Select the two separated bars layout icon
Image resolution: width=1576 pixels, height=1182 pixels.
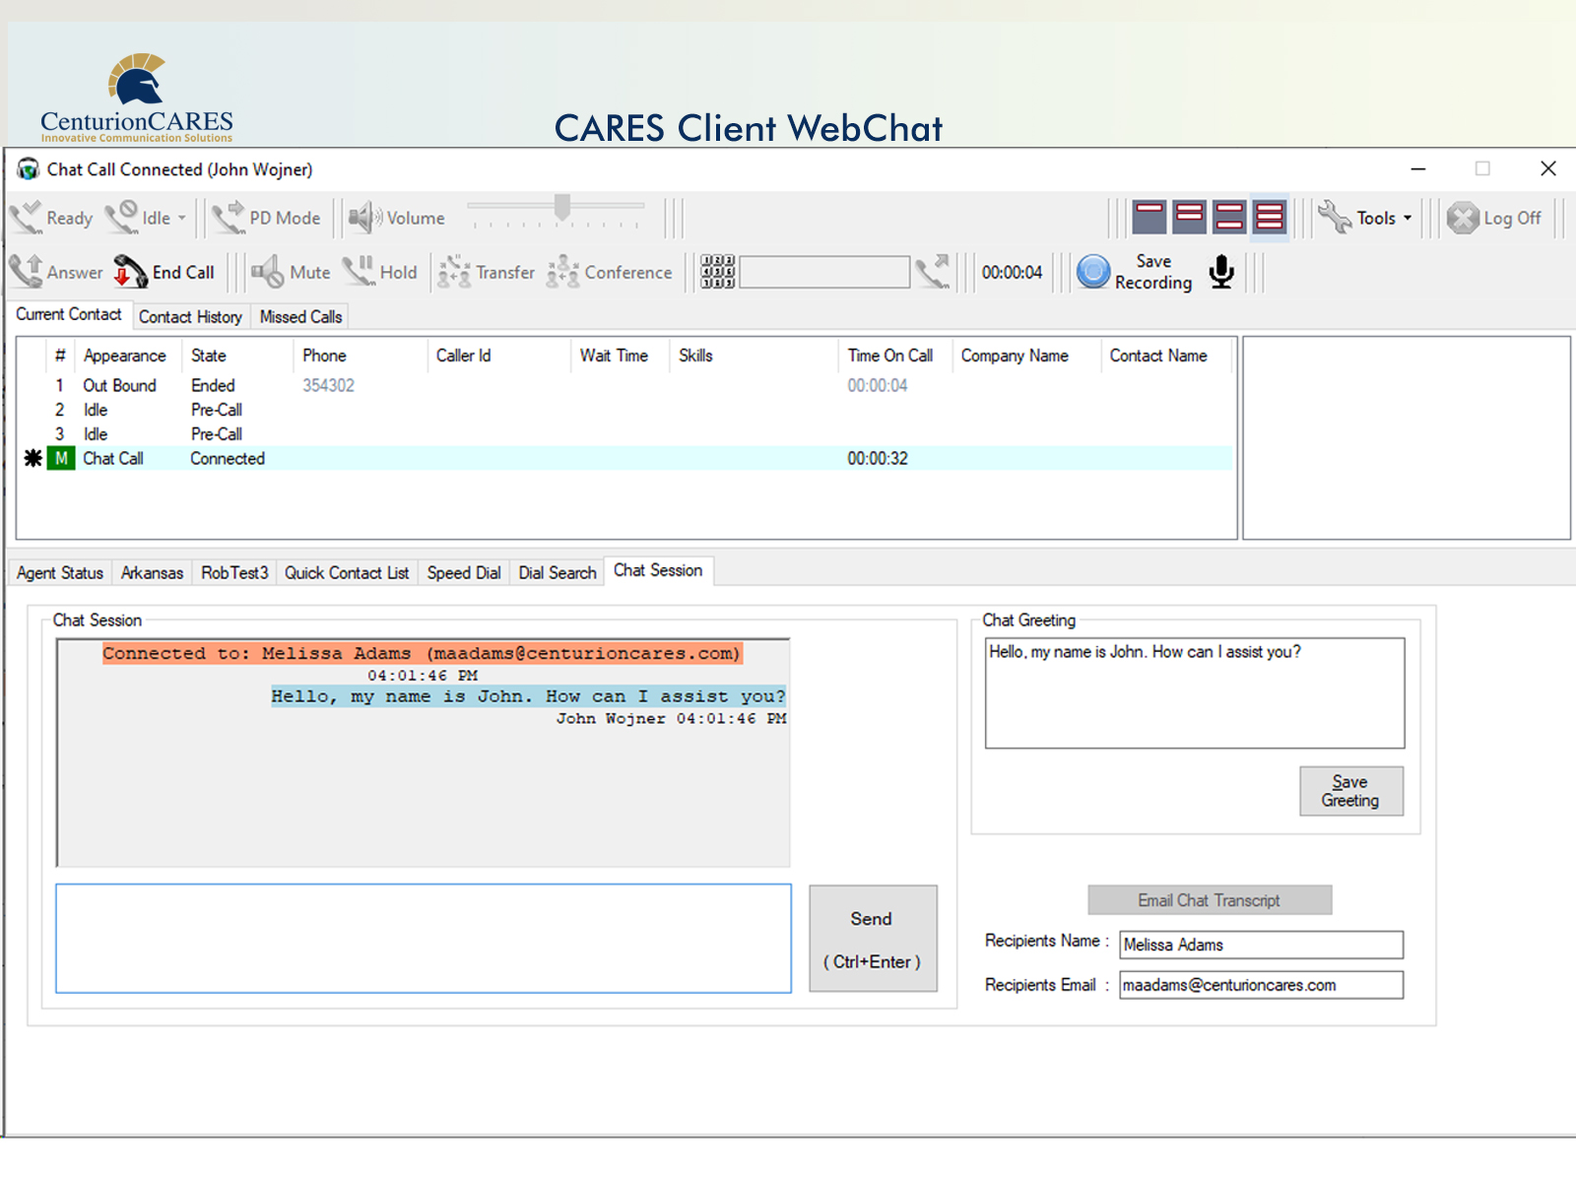pos(1229,217)
